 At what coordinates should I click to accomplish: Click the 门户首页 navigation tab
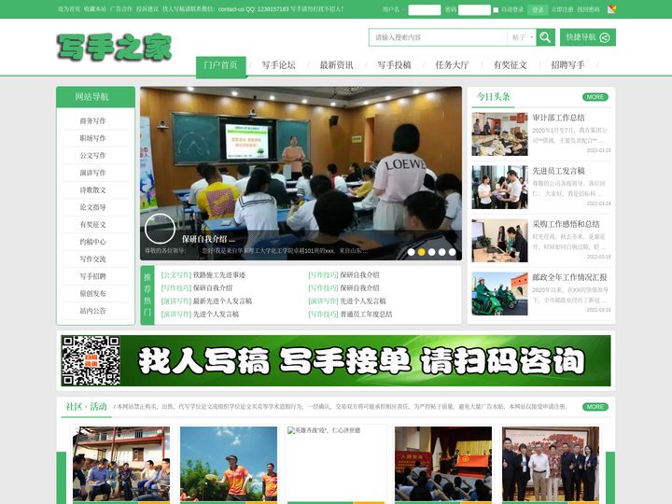tap(220, 65)
